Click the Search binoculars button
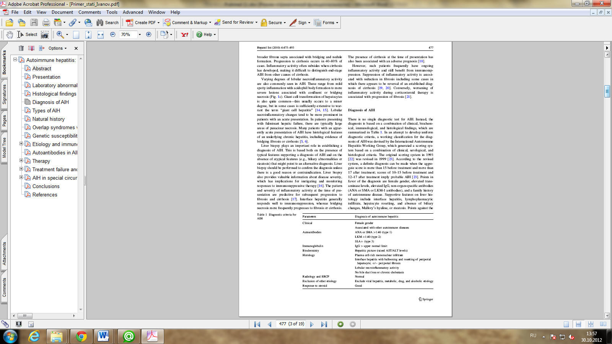The height and width of the screenshot is (344, 612). click(107, 23)
